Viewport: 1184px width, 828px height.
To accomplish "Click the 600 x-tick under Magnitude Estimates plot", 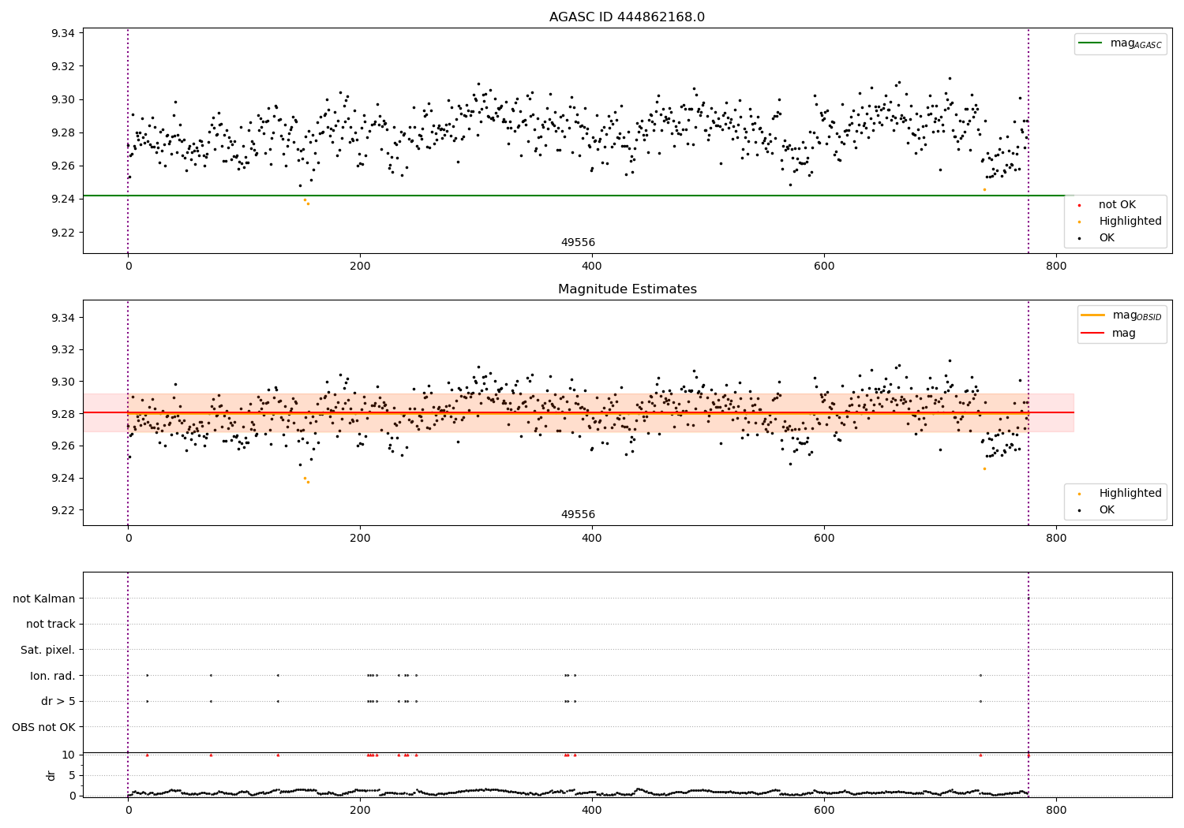I will point(824,539).
